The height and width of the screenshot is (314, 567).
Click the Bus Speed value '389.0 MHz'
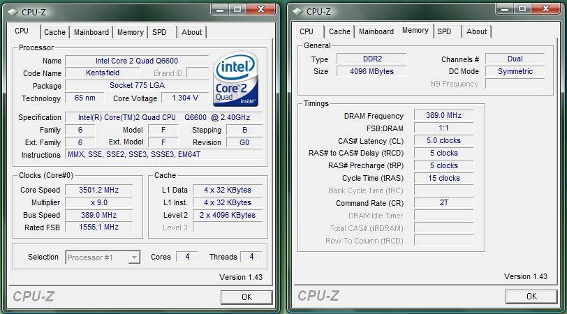[x=98, y=215]
